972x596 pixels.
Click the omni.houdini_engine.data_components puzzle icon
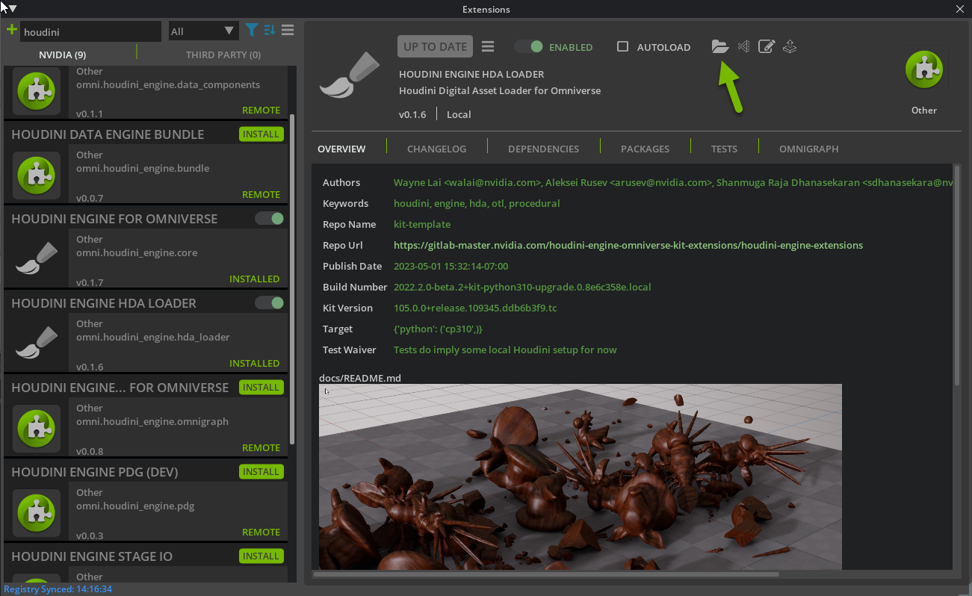[x=37, y=90]
